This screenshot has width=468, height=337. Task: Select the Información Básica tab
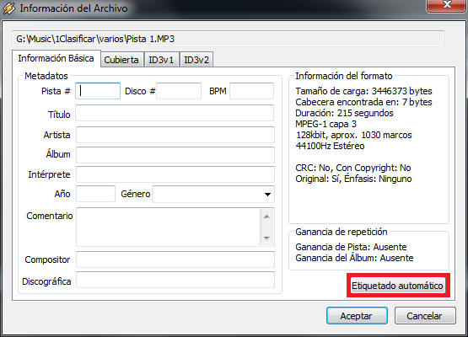click(56, 58)
